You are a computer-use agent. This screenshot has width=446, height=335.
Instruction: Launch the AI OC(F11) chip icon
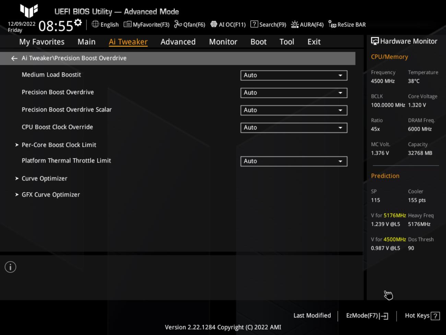coord(214,24)
